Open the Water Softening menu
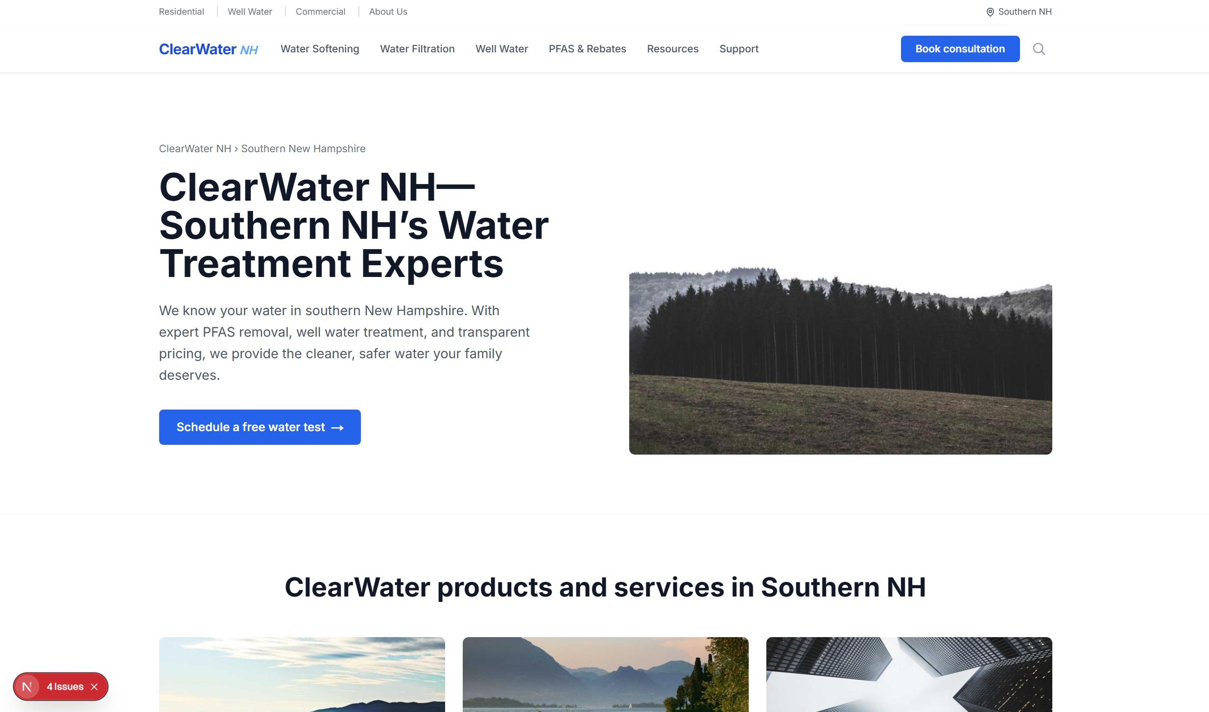The height and width of the screenshot is (712, 1209). coord(320,49)
